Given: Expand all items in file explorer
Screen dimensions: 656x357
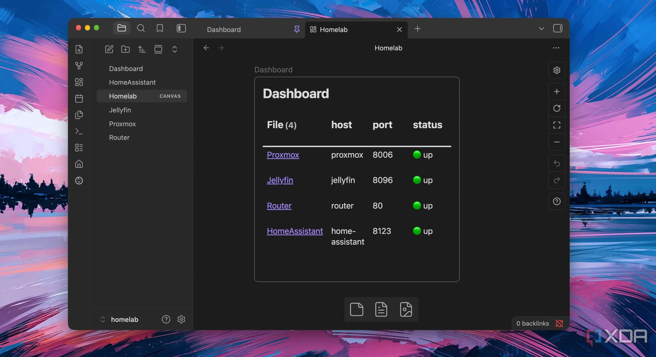Looking at the screenshot, I should pyautogui.click(x=175, y=49).
